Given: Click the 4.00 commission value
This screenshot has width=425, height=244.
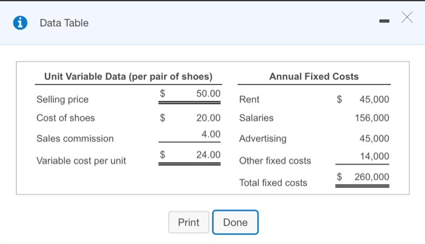Looking at the screenshot, I should click(211, 134).
